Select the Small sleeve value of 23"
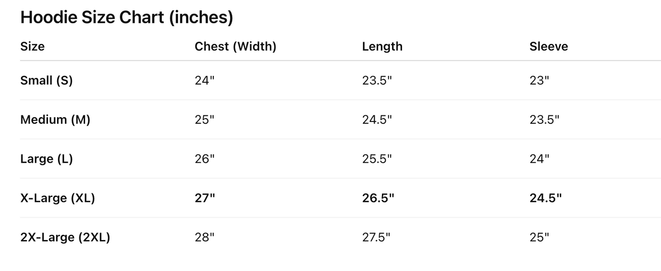 coord(539,80)
